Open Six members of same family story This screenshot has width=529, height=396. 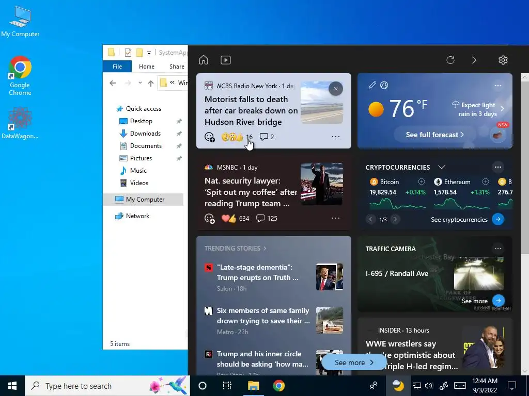tap(263, 316)
